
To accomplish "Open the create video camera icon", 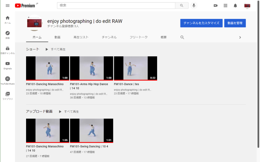I will (216, 5).
